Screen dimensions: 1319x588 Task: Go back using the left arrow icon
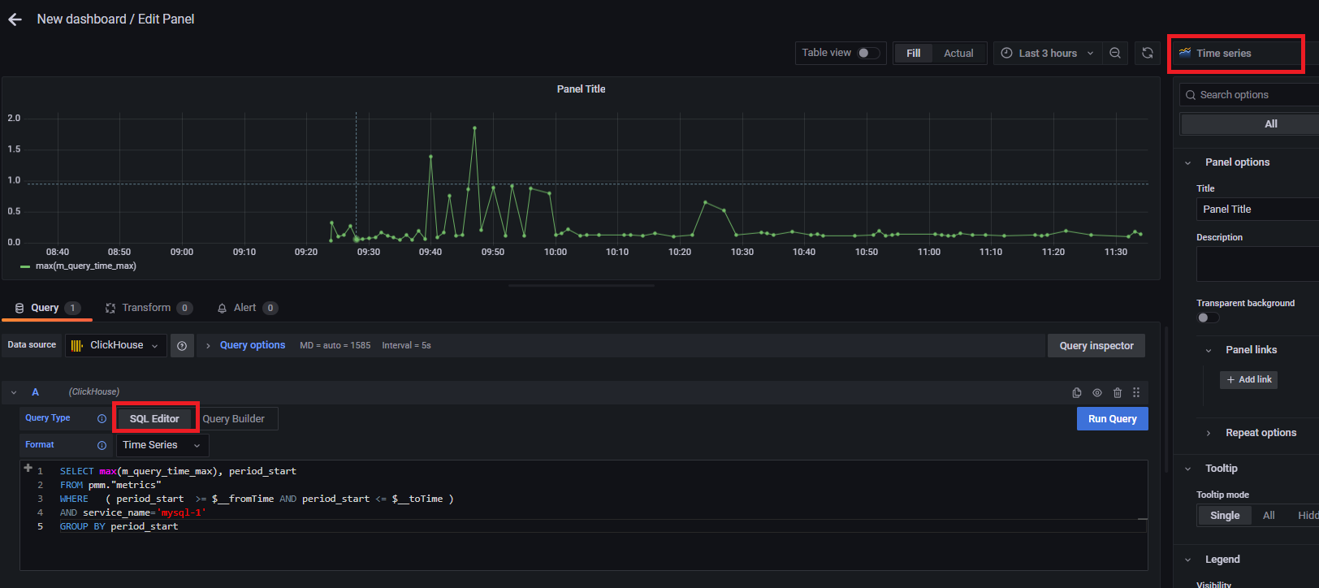tap(15, 19)
